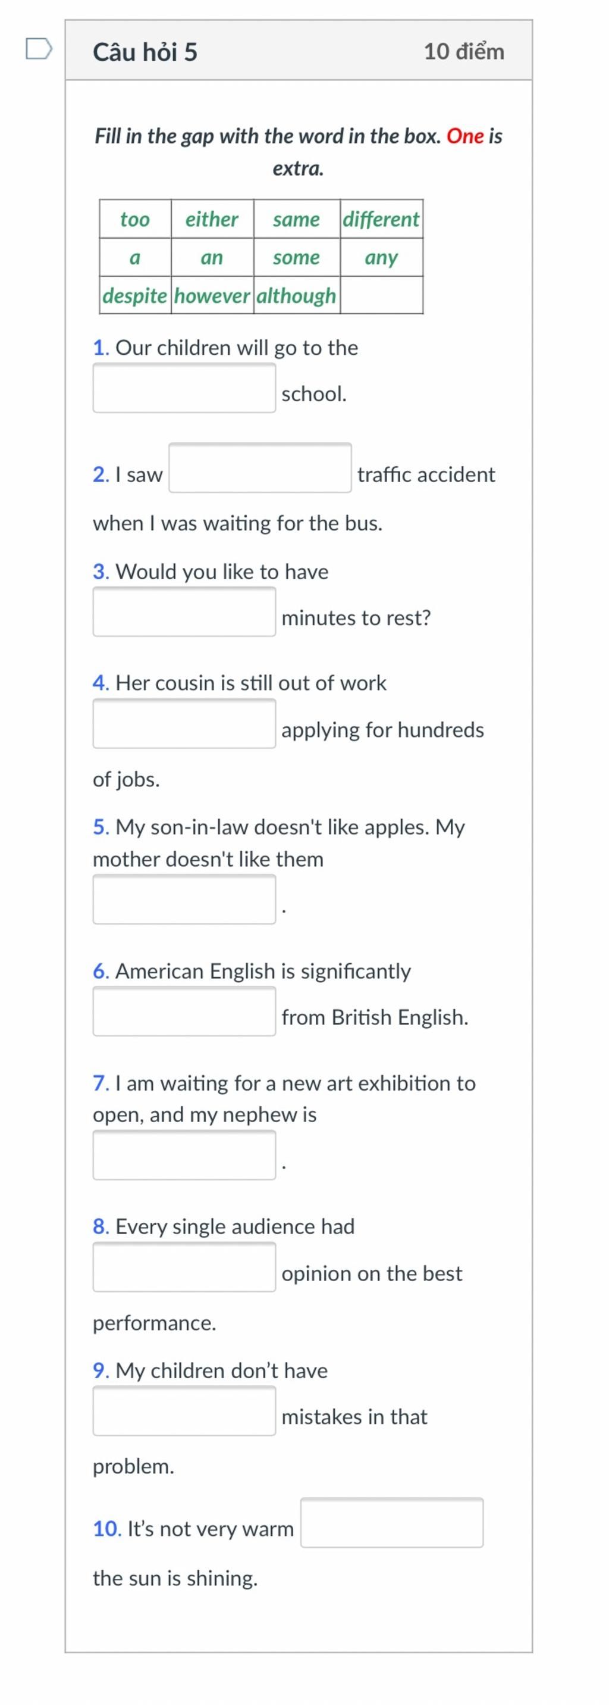Click the 'Câu hỏi 5' question heading
Viewport: 609px width, 1705px height.
145,52
